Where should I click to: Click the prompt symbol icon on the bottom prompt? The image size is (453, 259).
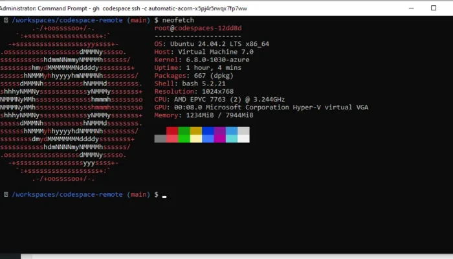pos(6,194)
